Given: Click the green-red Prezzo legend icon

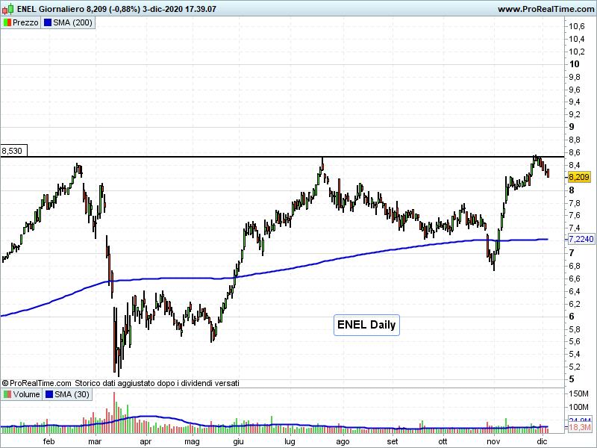Looking at the screenshot, I should [x=7, y=22].
